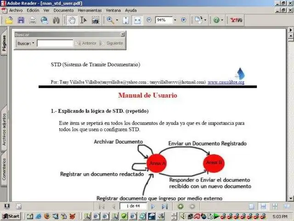Rotate the view with the page rotate icon

pos(198,20)
